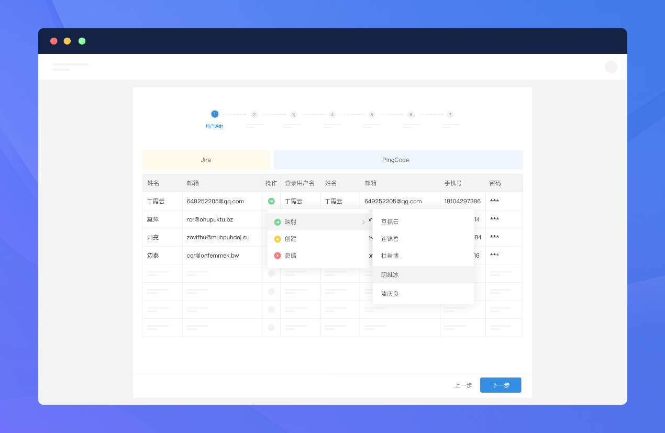
Task: Click the 上一步 link
Action: 462,385
